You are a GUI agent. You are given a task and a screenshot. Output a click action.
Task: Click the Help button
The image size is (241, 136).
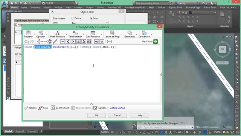(x=140, y=115)
